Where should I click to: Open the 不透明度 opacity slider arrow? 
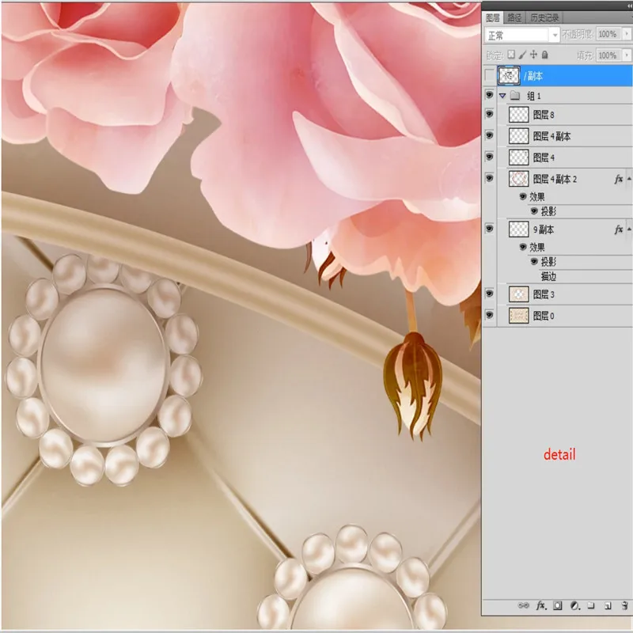[625, 35]
